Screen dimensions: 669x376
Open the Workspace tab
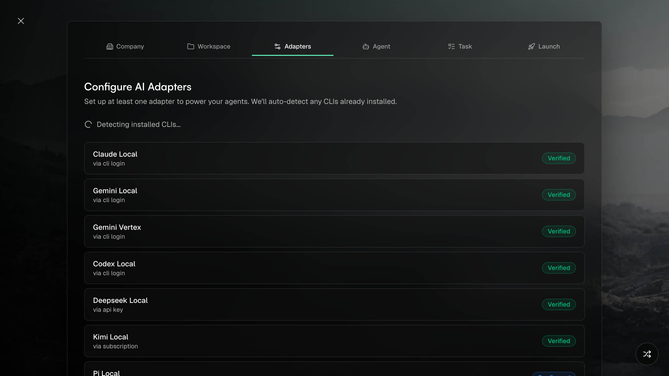tap(209, 46)
